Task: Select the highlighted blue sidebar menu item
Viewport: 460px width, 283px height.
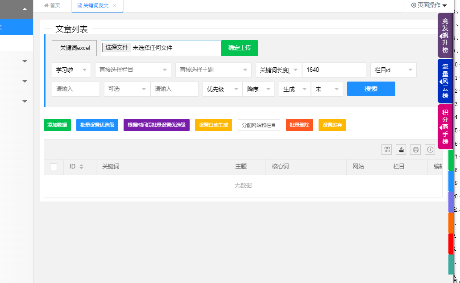Action: (x=17, y=27)
